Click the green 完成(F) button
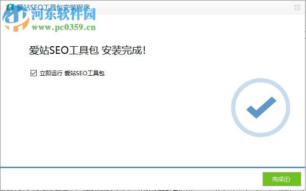The height and width of the screenshot is (191, 306). 282,179
